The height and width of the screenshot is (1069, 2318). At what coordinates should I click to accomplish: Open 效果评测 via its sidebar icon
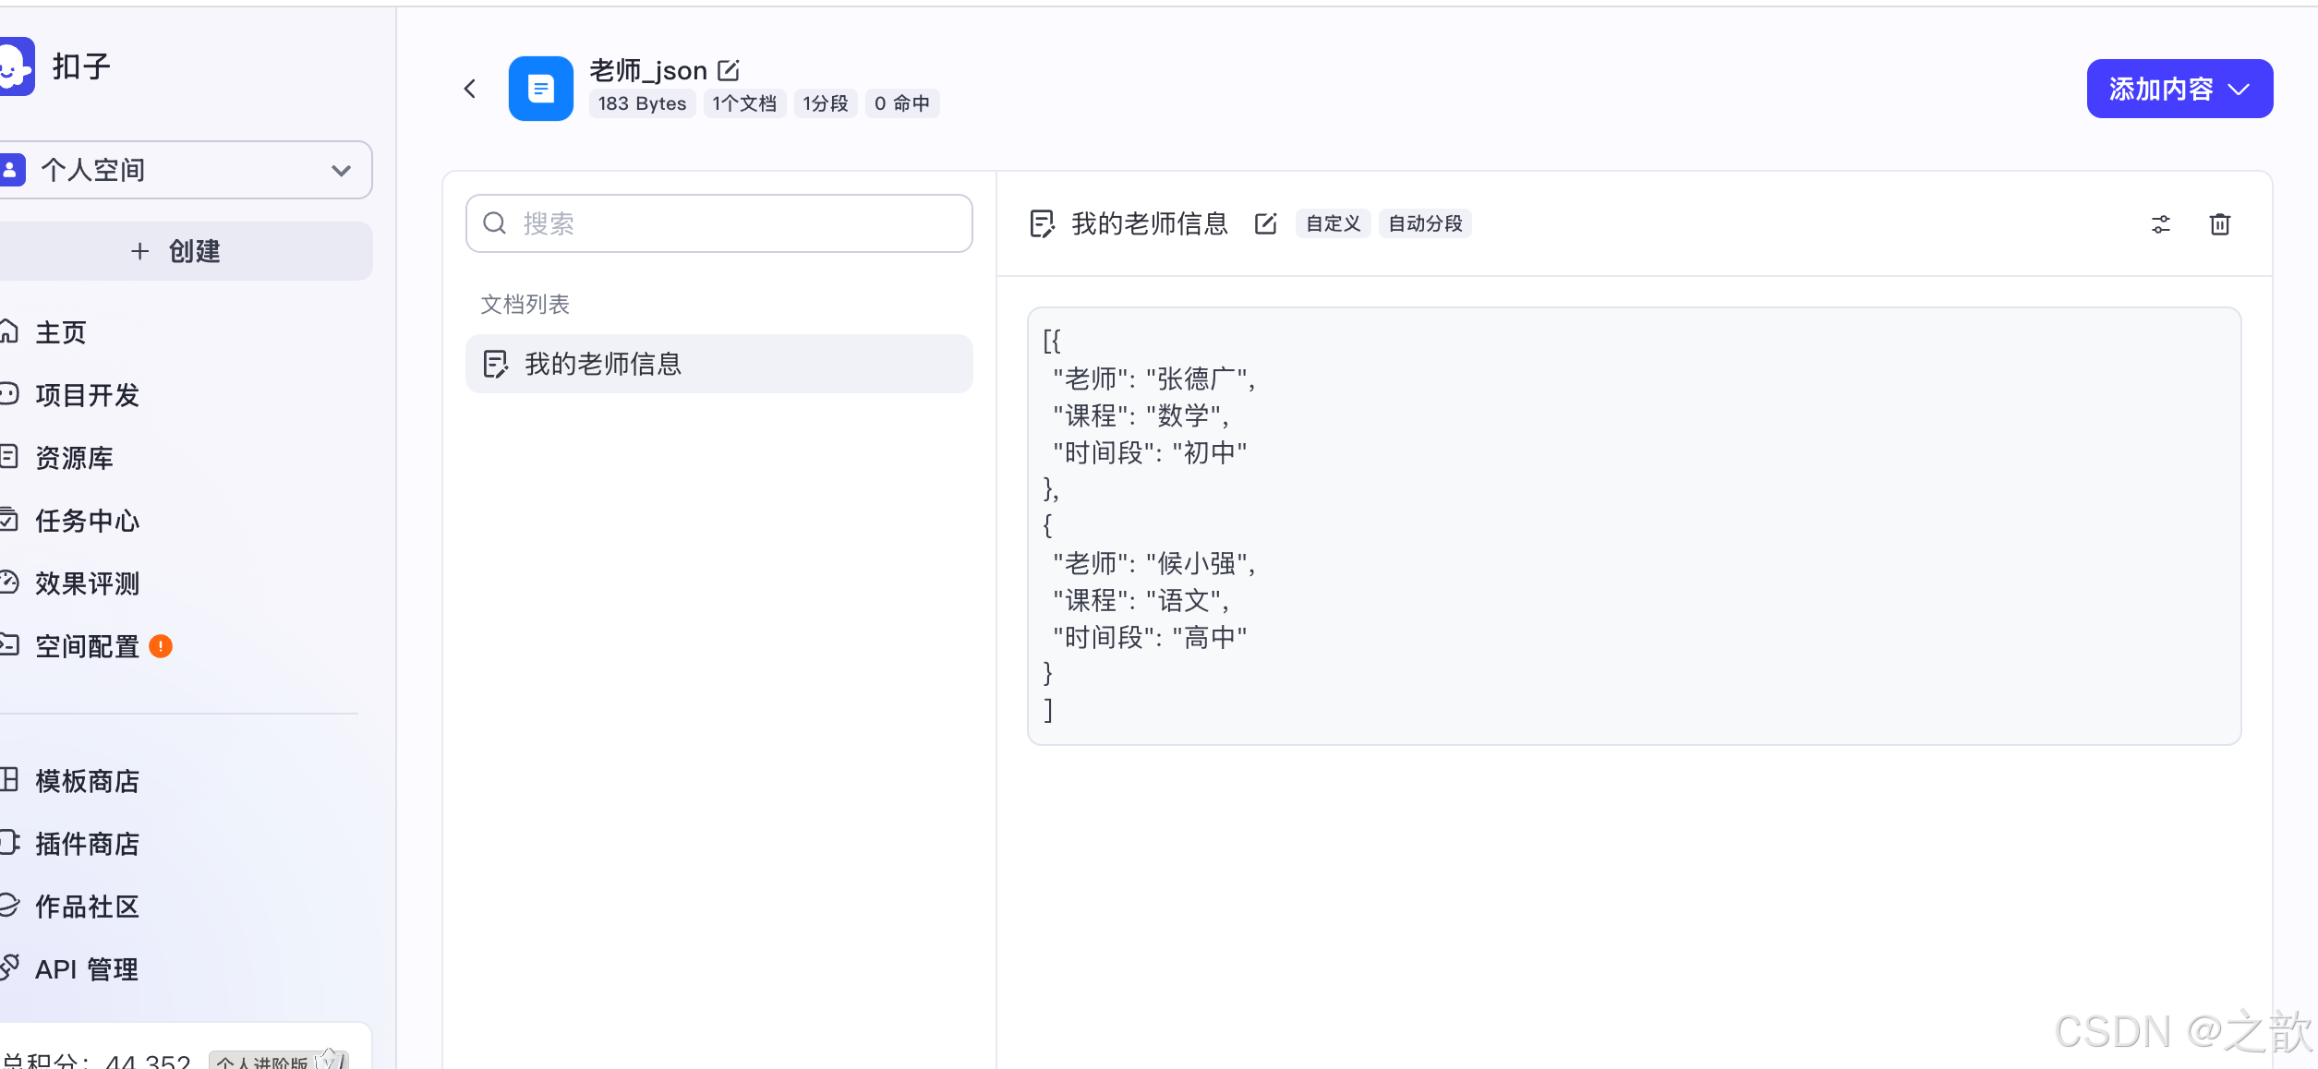tap(9, 583)
